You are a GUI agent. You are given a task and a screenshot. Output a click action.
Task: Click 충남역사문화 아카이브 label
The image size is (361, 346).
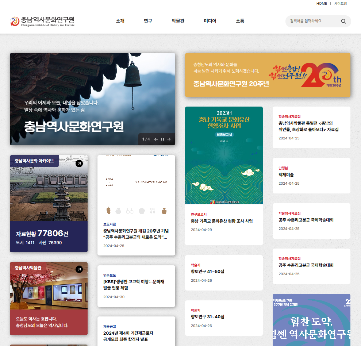[x=34, y=161]
